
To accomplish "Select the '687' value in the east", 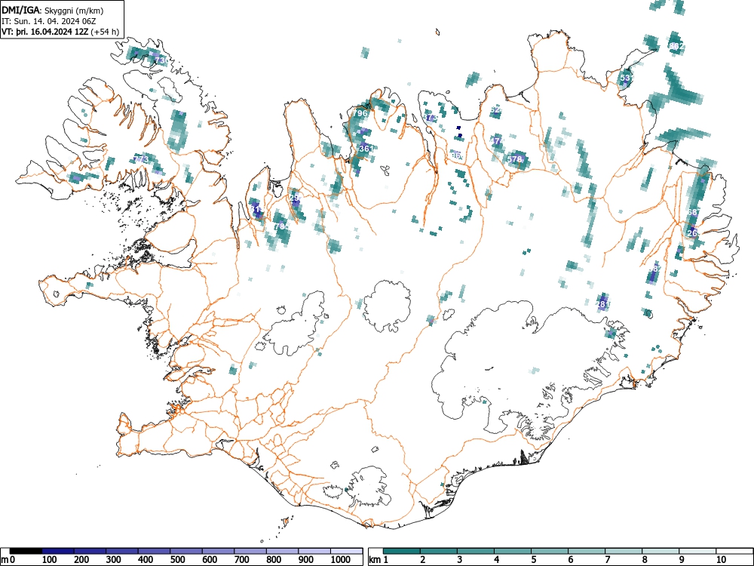I will pos(694,212).
